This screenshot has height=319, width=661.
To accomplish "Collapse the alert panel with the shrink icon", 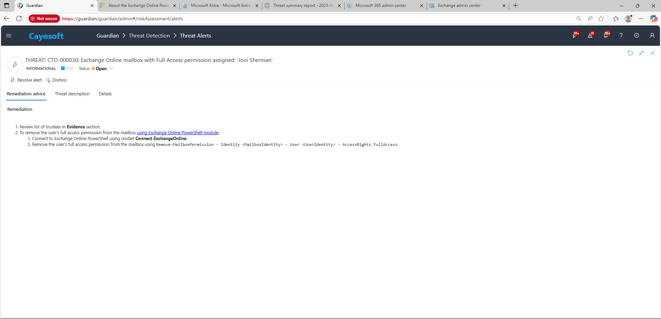I will (x=641, y=53).
